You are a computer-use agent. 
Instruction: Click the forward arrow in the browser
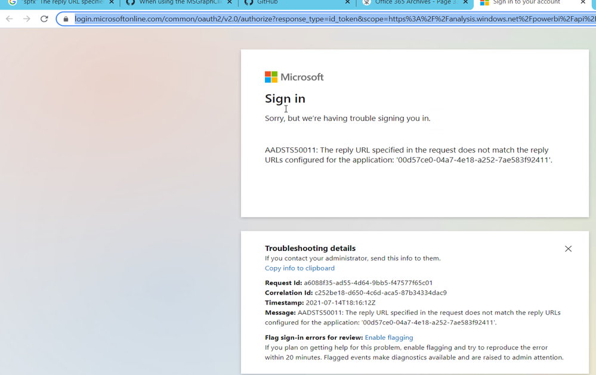26,18
